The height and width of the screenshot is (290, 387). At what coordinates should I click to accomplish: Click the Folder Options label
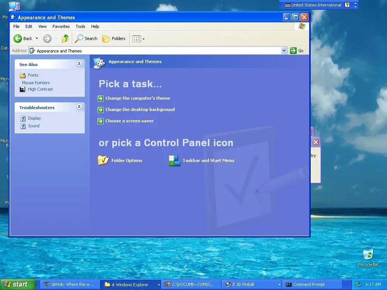tap(127, 160)
